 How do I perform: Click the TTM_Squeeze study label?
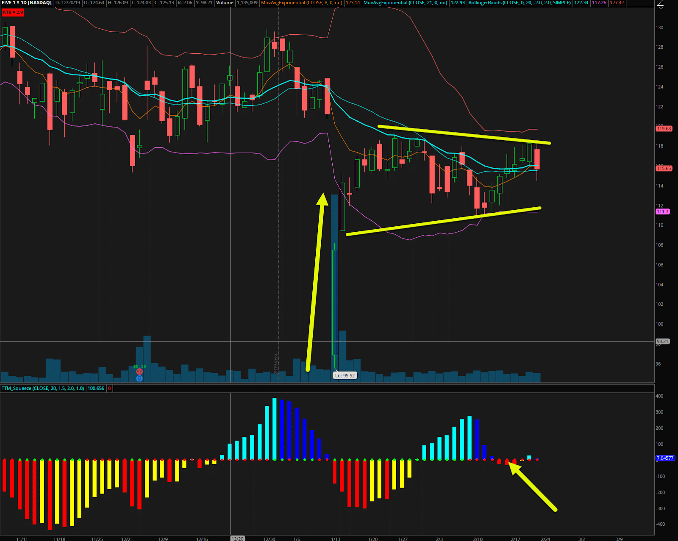tap(43, 388)
